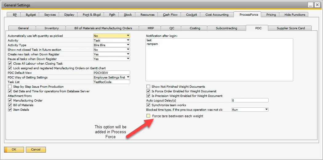Select the Costing sub-tab
The width and height of the screenshot is (323, 160).
tap(195, 28)
